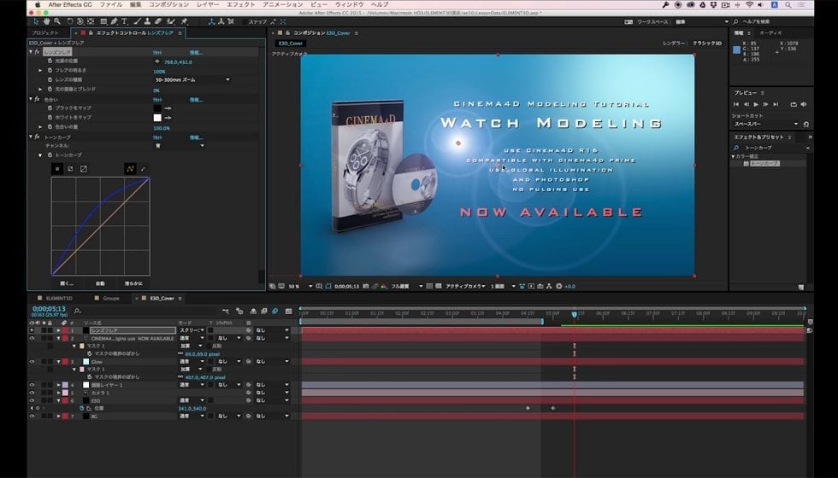
Task: Open the Tone Curve channel dropdown
Action: click(180, 146)
